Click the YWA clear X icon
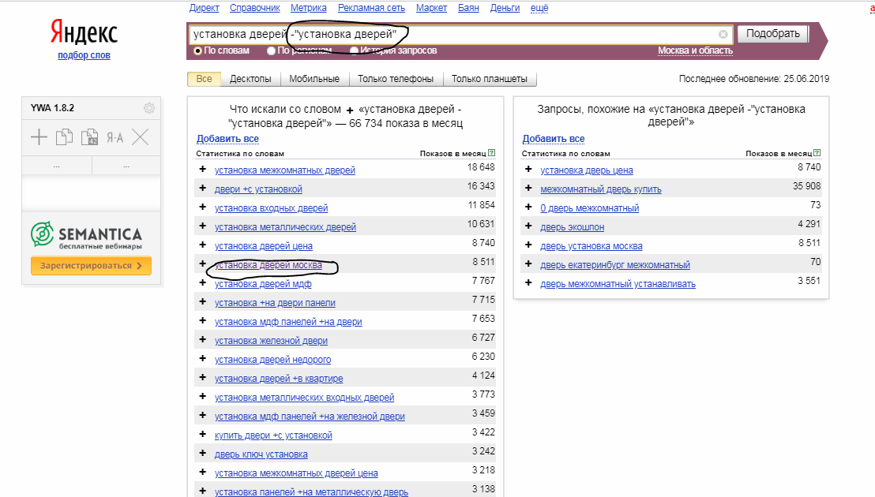The image size is (875, 497). point(141,137)
